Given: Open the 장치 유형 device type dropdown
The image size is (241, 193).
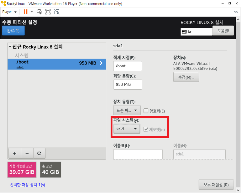Looking at the screenshot, I should (x=127, y=110).
